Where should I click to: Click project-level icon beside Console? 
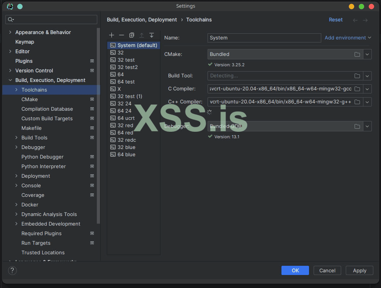point(92,185)
